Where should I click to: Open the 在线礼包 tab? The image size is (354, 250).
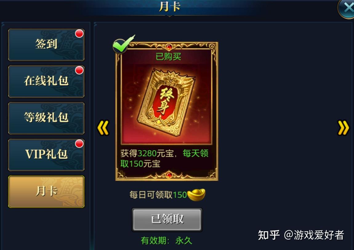[x=46, y=81]
